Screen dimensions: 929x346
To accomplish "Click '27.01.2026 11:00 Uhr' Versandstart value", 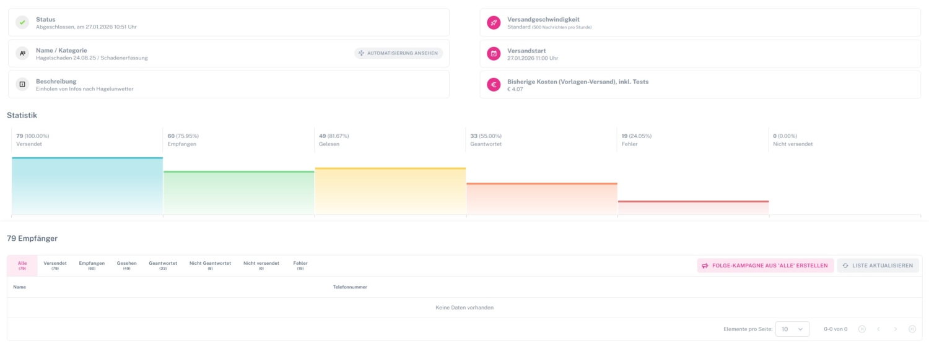I will (x=533, y=58).
